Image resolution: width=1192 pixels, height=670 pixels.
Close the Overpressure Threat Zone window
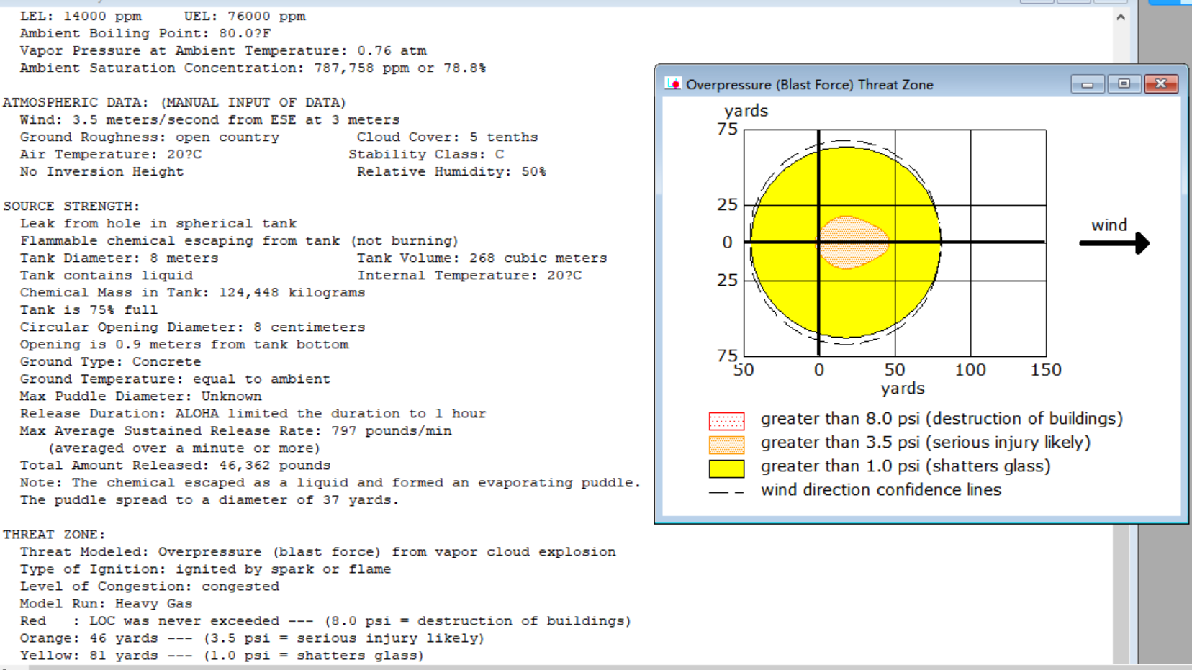coord(1160,84)
